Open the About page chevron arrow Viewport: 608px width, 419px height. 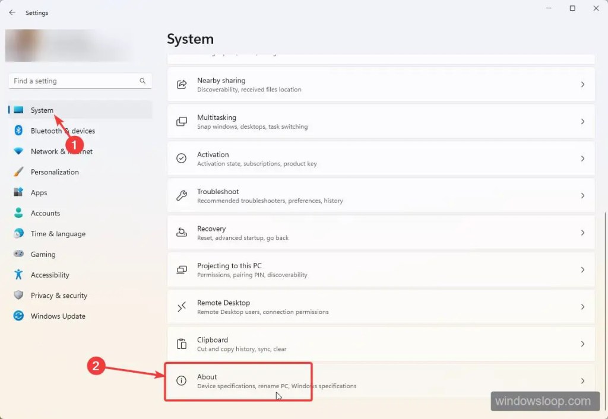(582, 381)
